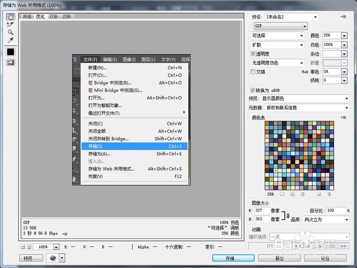Enable the 交错 interlaced checkbox
Viewport: 357px width, 268px height.
pos(253,71)
